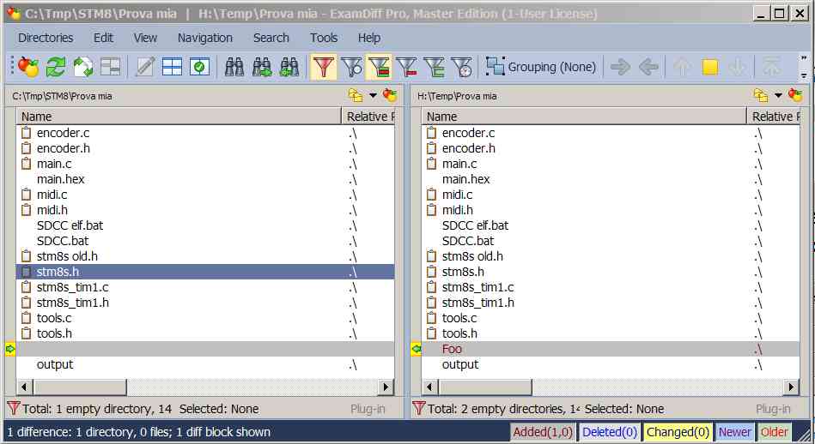Select midi.h in the right pane
This screenshot has height=444, width=815.
pyautogui.click(x=458, y=210)
